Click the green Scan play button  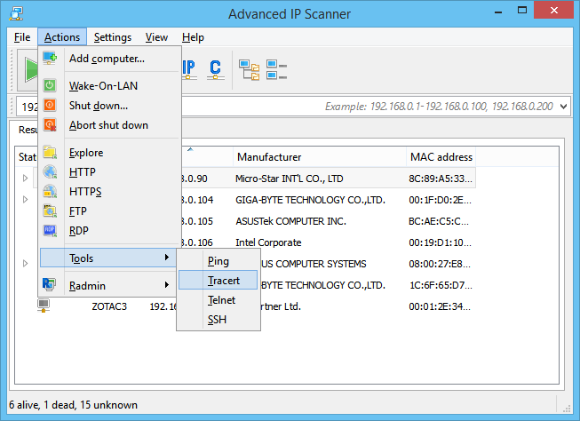(30, 68)
